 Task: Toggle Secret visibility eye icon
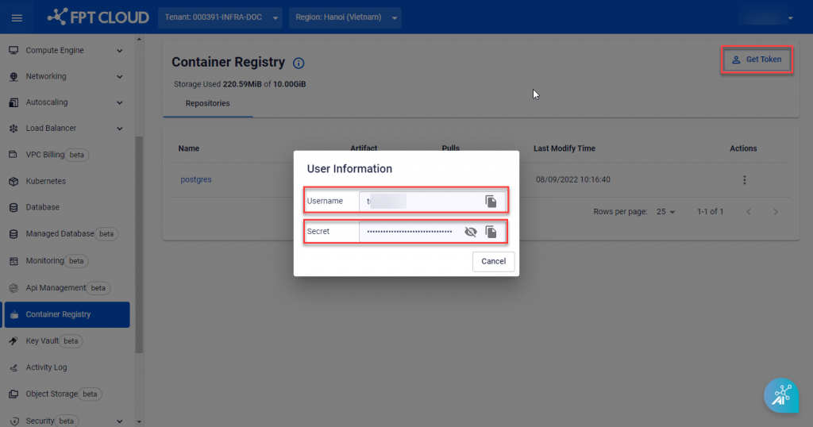coord(470,232)
